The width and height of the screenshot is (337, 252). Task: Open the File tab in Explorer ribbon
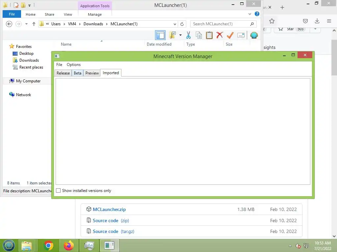[x=12, y=14]
